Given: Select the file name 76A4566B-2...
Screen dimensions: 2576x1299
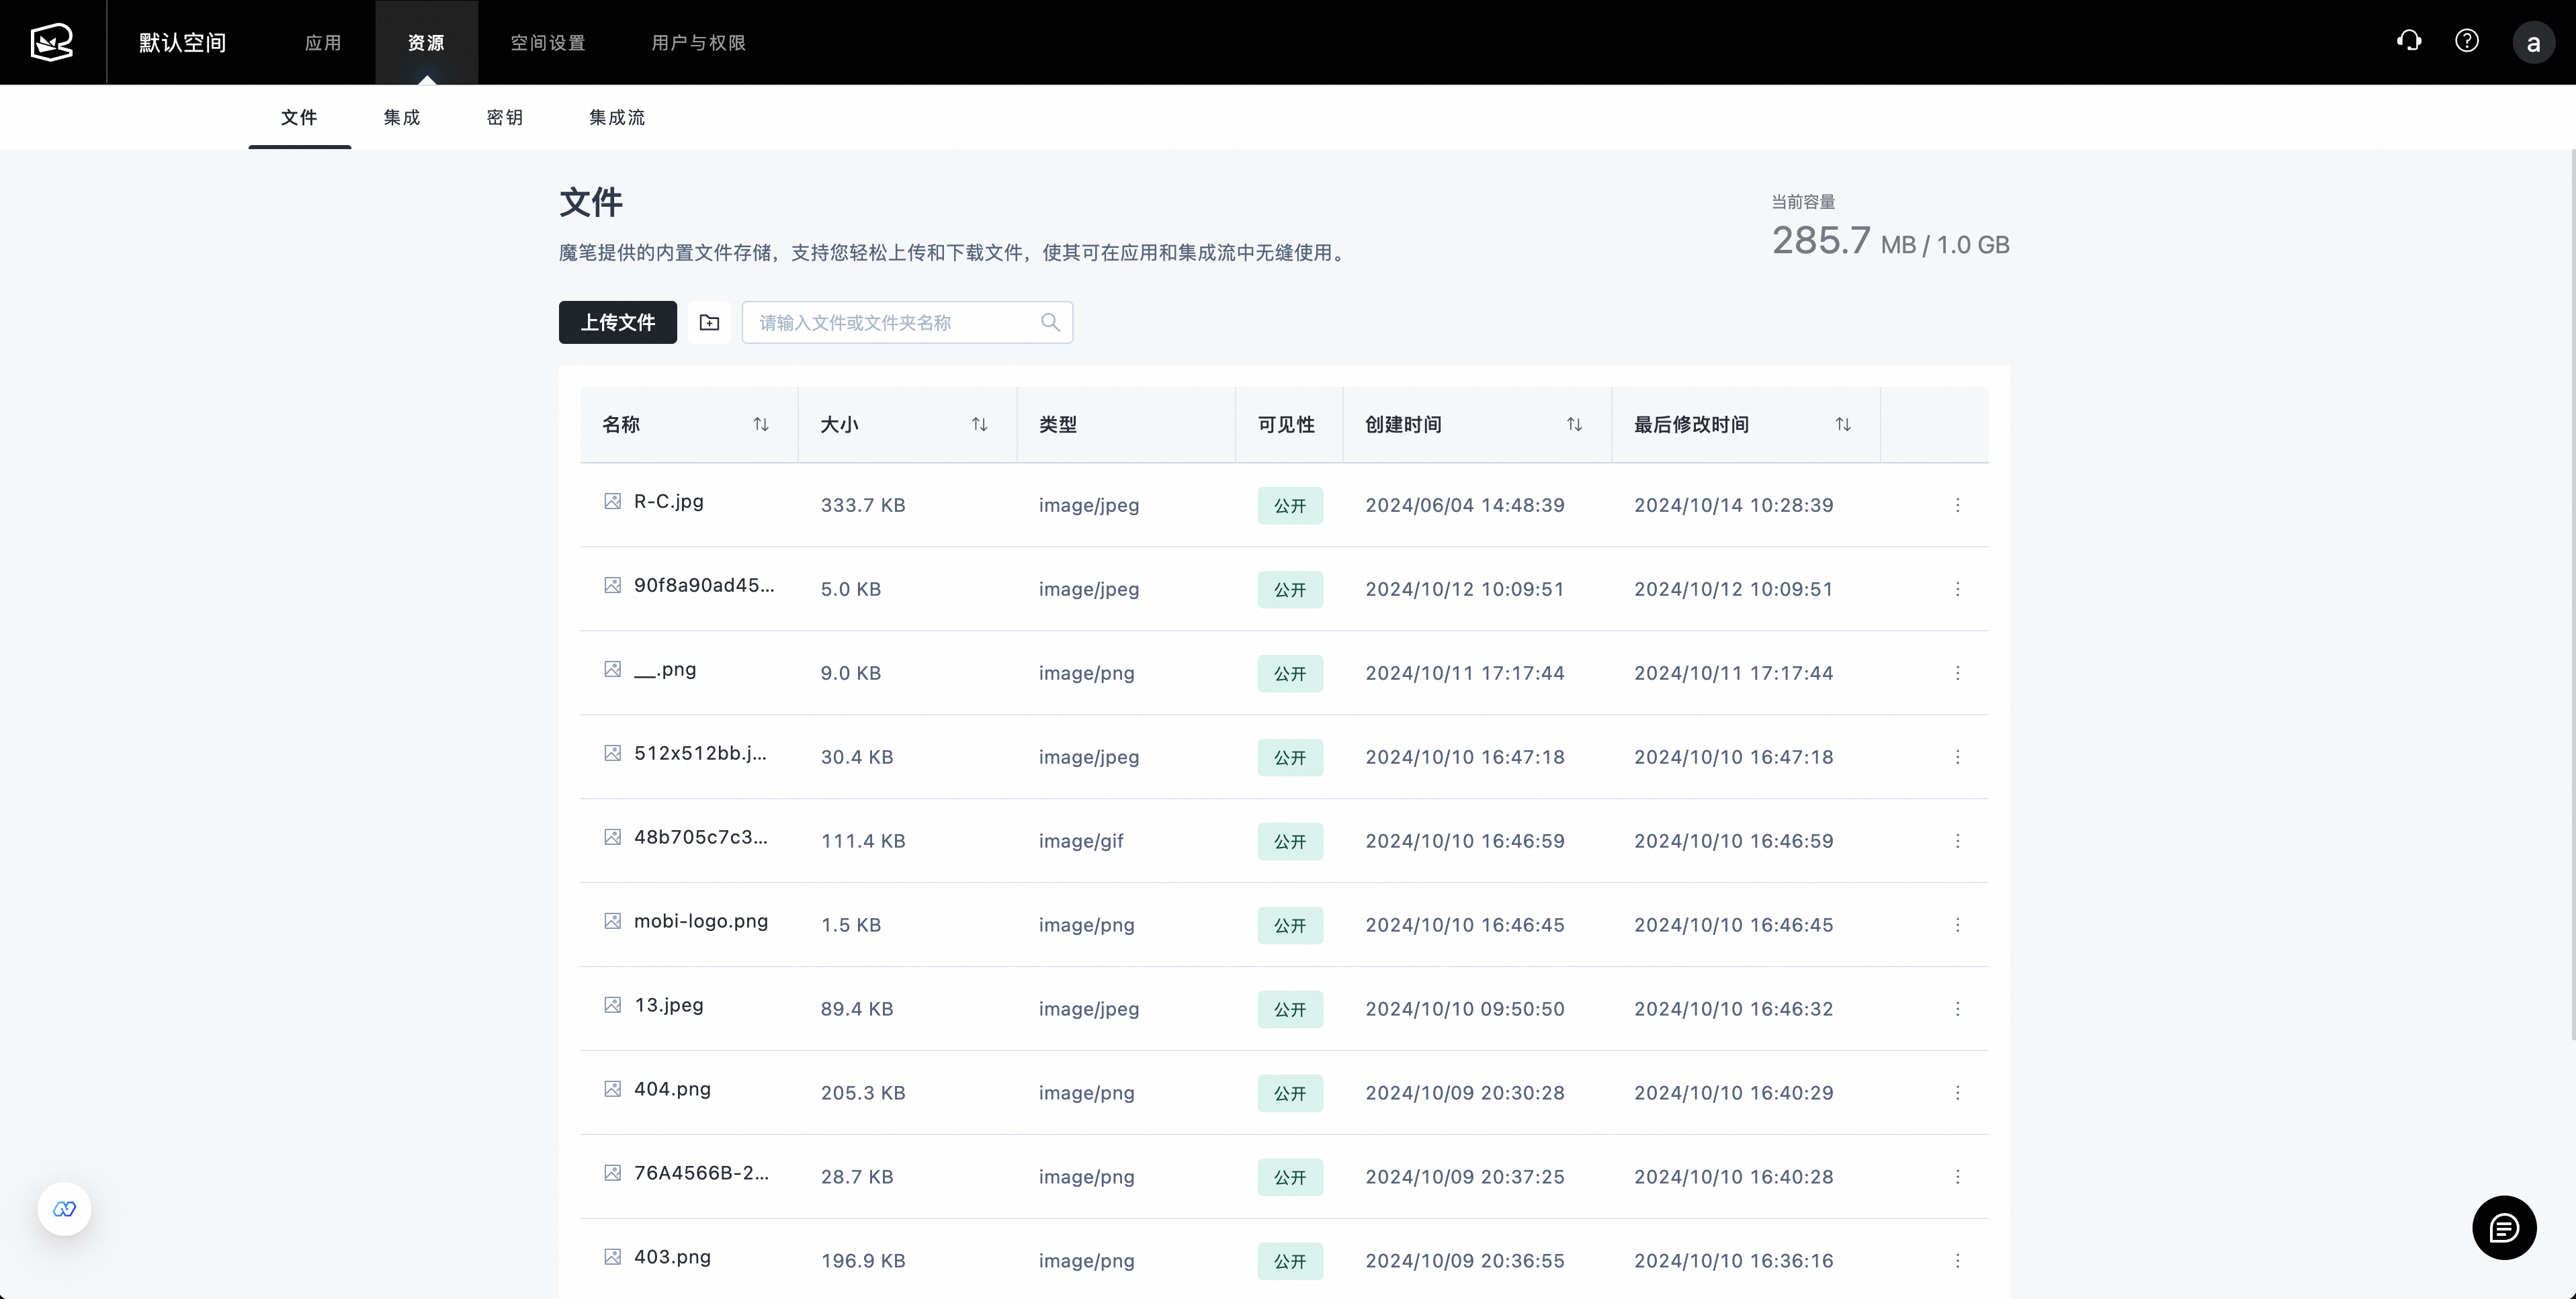Looking at the screenshot, I should 702,1173.
